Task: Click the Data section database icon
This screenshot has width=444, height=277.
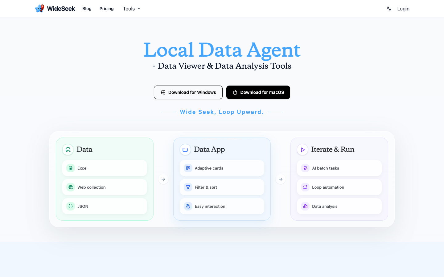Action: [x=68, y=150]
